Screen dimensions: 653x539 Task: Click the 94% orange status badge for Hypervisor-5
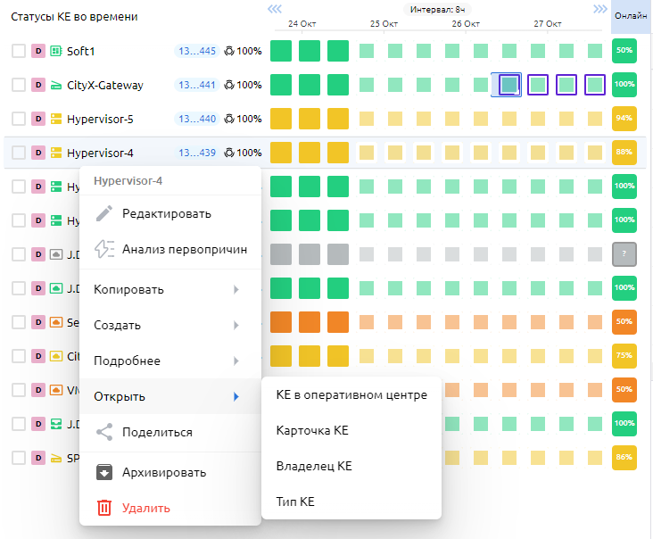pyautogui.click(x=624, y=119)
